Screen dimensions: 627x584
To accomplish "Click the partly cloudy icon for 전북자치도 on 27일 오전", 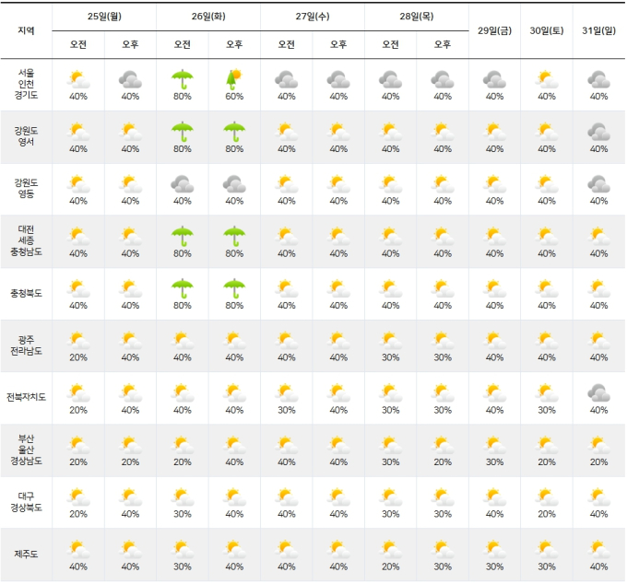I will (287, 392).
